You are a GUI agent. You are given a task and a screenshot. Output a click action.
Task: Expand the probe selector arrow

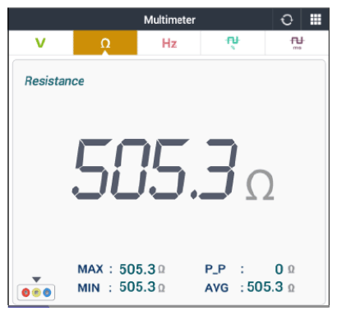point(36,280)
